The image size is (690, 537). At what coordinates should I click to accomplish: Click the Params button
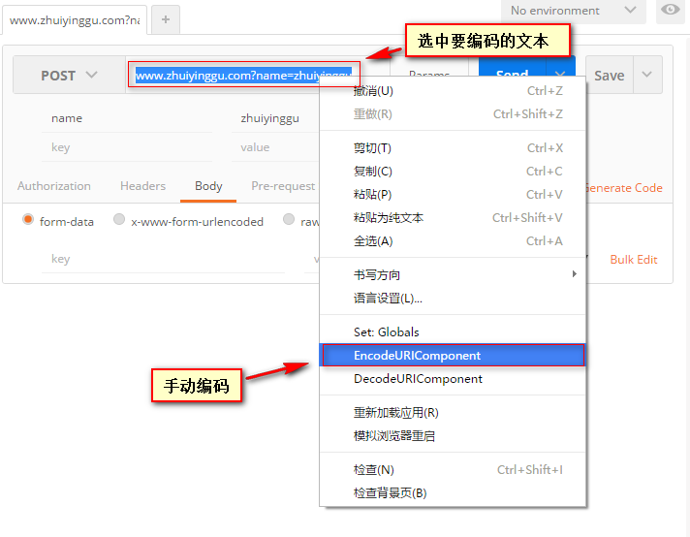[429, 73]
